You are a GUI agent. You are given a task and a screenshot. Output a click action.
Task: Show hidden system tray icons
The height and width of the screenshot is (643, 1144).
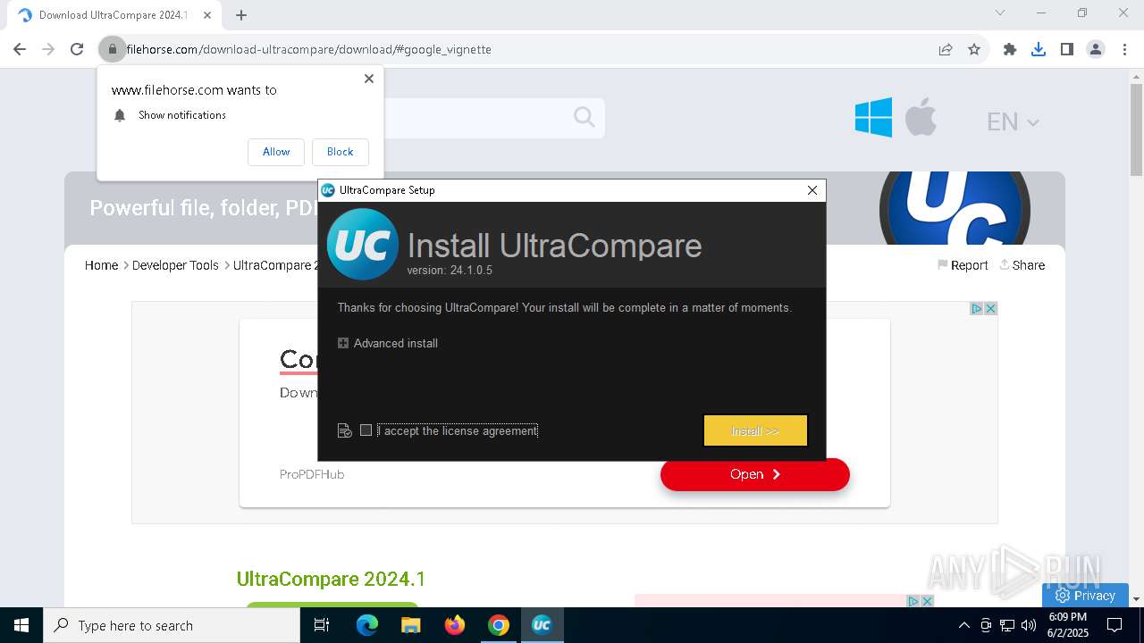963,625
